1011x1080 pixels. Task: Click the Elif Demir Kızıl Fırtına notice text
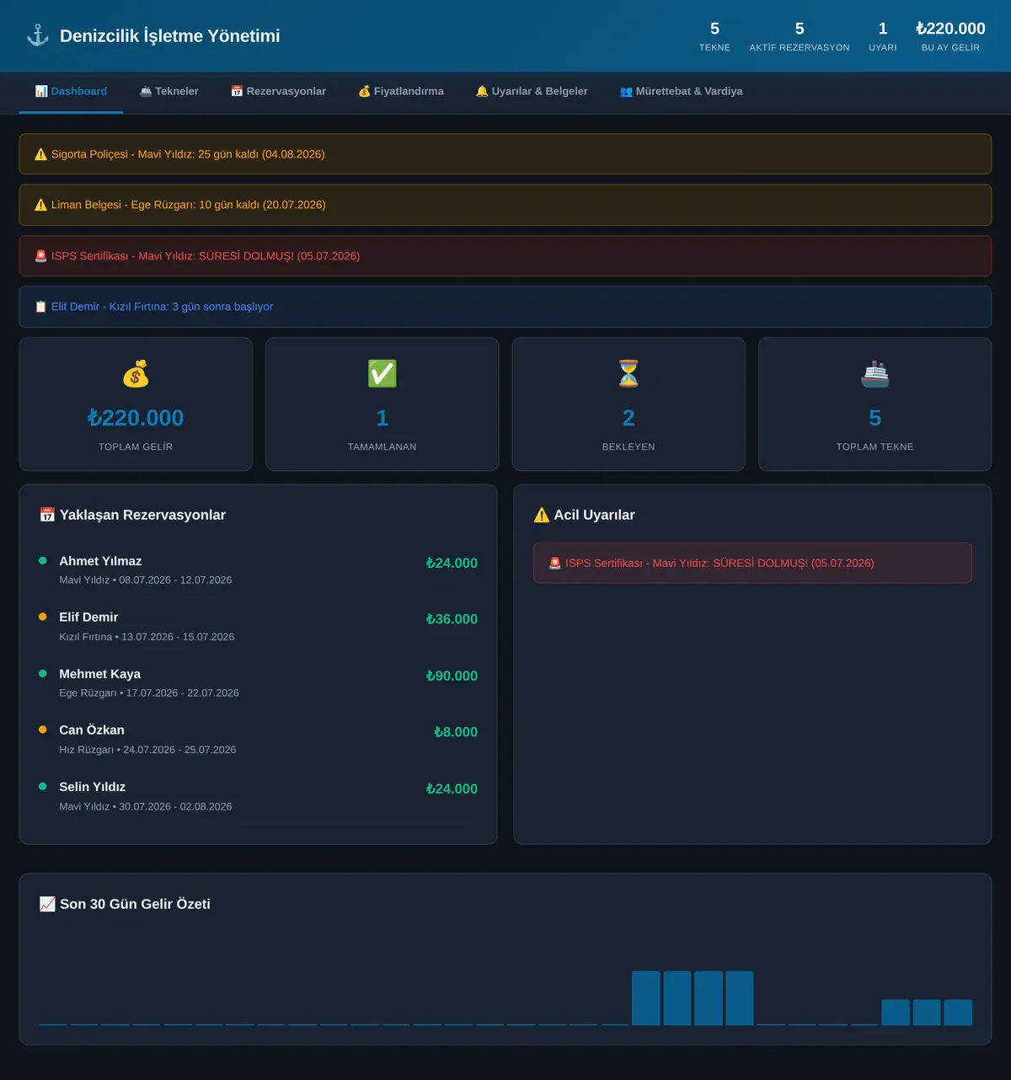pos(162,307)
